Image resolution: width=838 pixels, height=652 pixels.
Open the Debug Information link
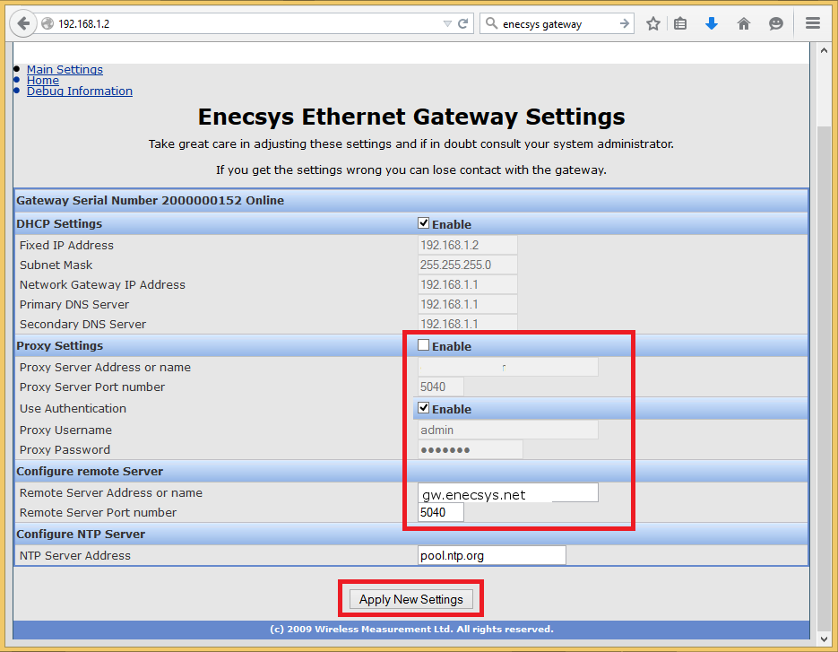tap(80, 91)
